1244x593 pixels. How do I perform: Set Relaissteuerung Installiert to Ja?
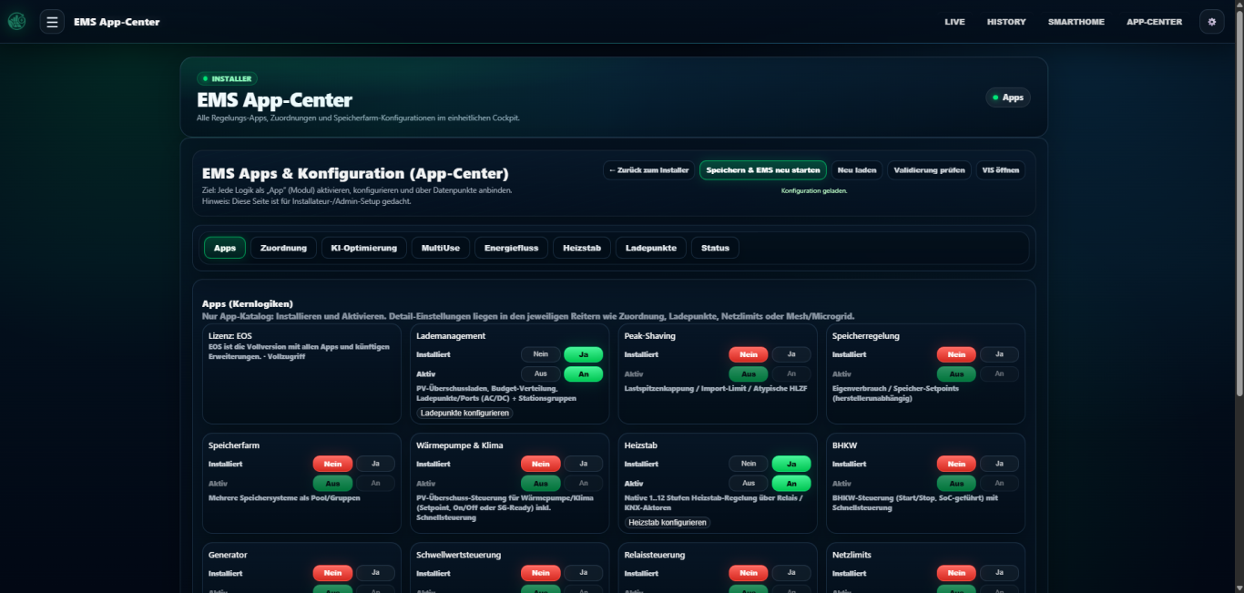(x=791, y=573)
